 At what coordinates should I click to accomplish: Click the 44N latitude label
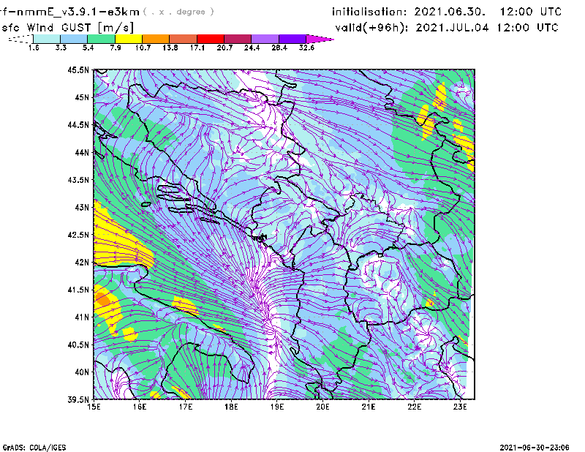82,152
